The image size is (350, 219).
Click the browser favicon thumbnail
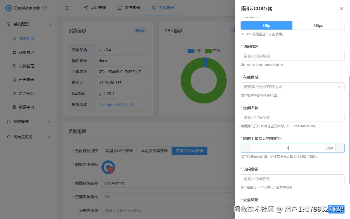click(108, 167)
